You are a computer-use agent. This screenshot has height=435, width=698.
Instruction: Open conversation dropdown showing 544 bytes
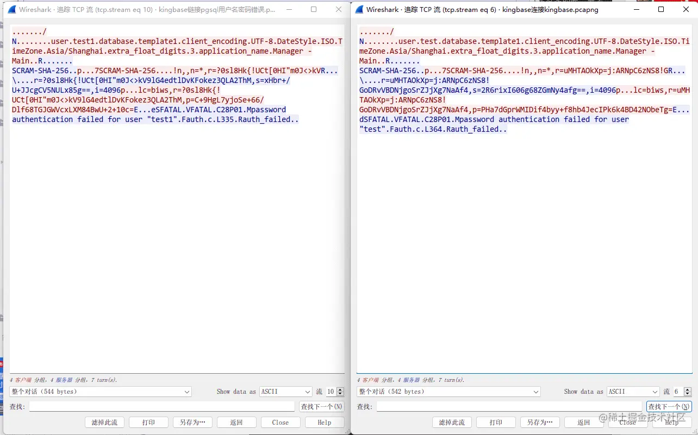[101, 392]
